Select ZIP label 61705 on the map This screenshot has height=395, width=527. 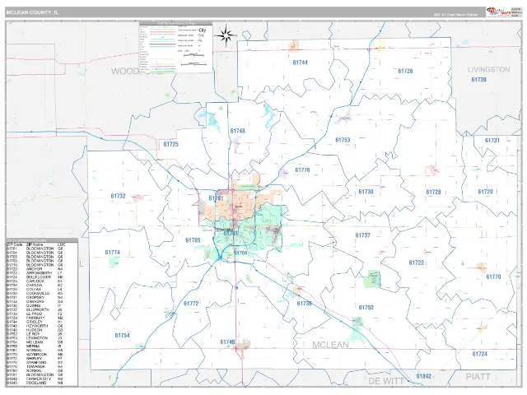tap(193, 240)
